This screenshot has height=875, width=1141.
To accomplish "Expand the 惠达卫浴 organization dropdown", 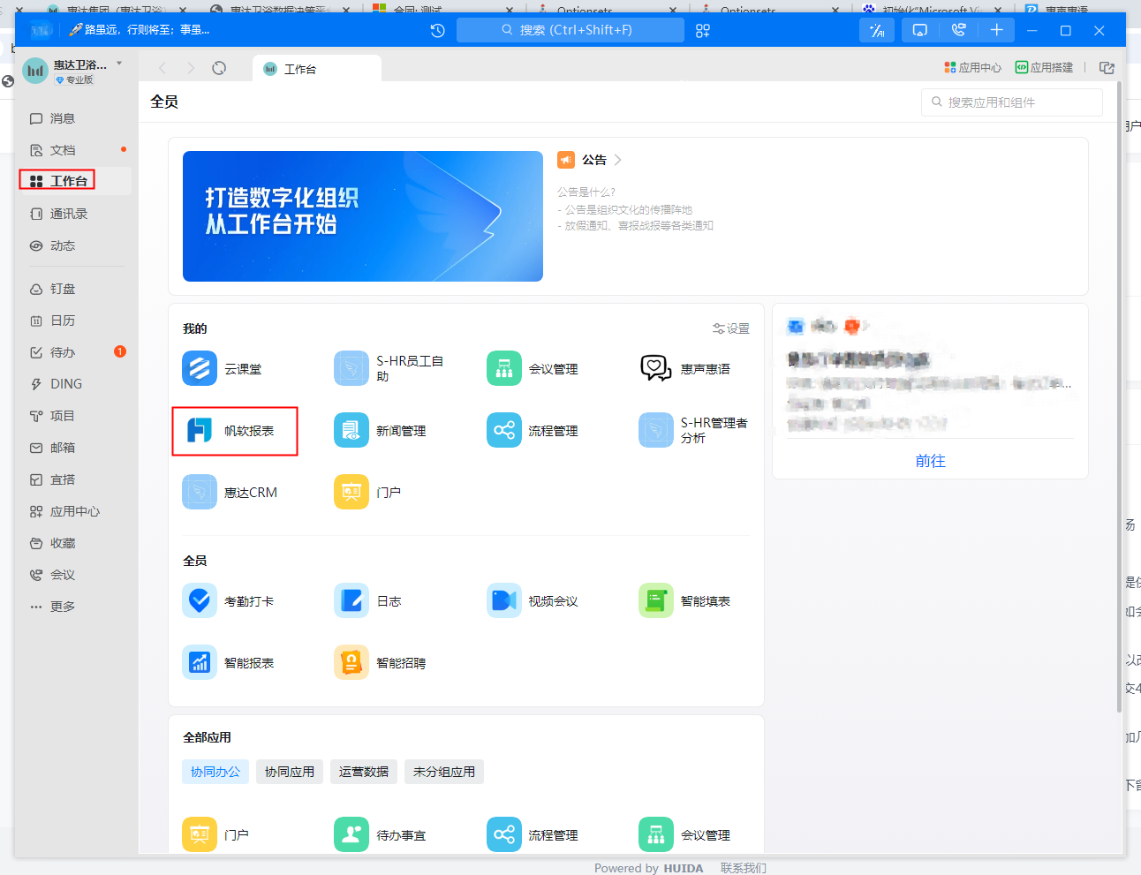I will click(119, 64).
